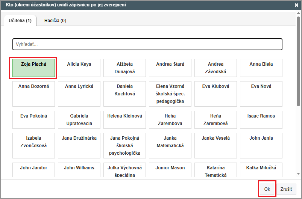The width and height of the screenshot is (302, 199).
Task: Toggle selection of Alžbeta Dunajová
Action: [x=124, y=68]
